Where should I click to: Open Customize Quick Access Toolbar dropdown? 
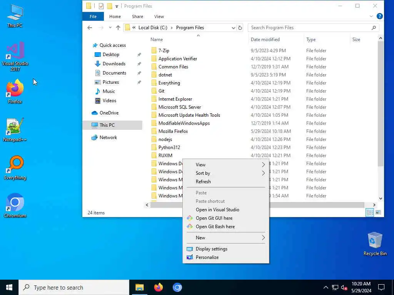(x=117, y=6)
